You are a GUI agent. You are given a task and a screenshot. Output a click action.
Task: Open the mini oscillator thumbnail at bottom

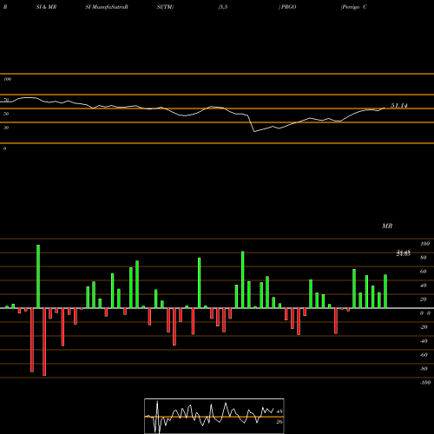[214, 416]
